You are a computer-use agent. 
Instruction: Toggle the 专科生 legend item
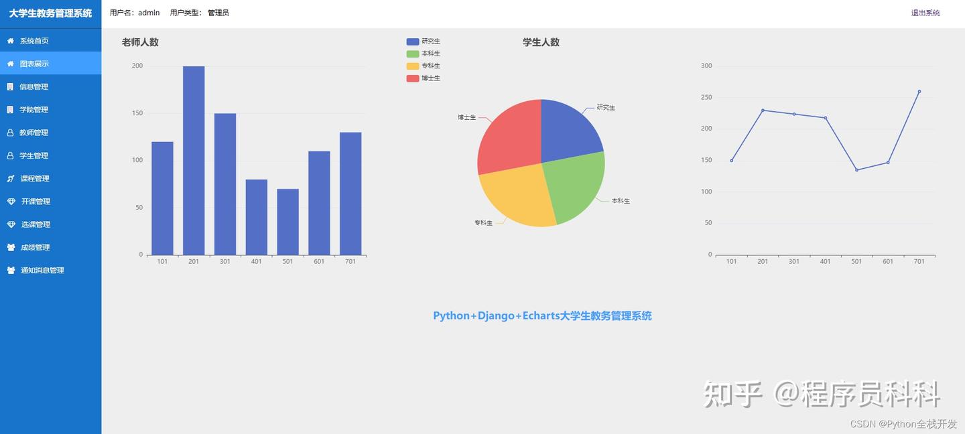pos(424,66)
